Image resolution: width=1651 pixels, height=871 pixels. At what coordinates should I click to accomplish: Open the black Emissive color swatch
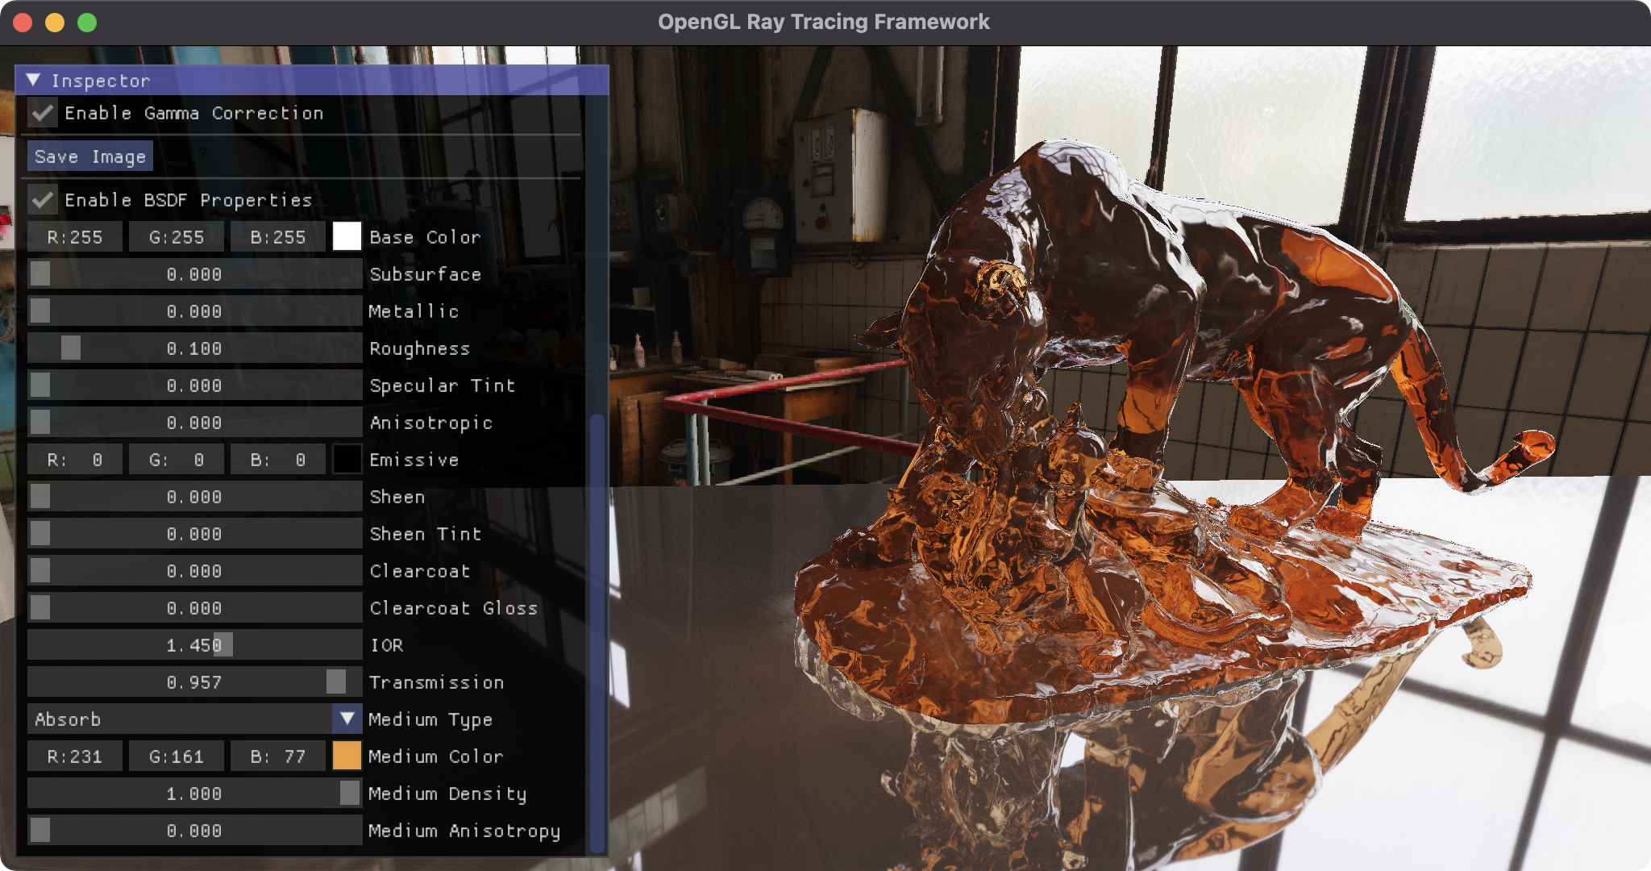coord(347,460)
